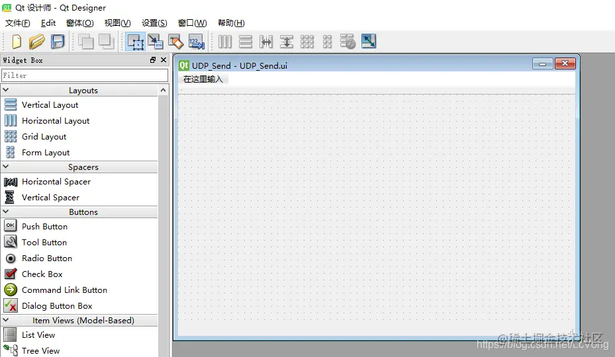Select the Edit Widgets mode icon
615x357 pixels.
[x=135, y=41]
